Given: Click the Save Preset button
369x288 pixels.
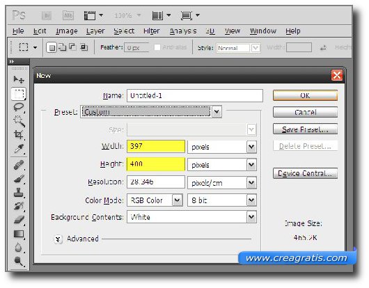Looking at the screenshot, I should (x=305, y=129).
